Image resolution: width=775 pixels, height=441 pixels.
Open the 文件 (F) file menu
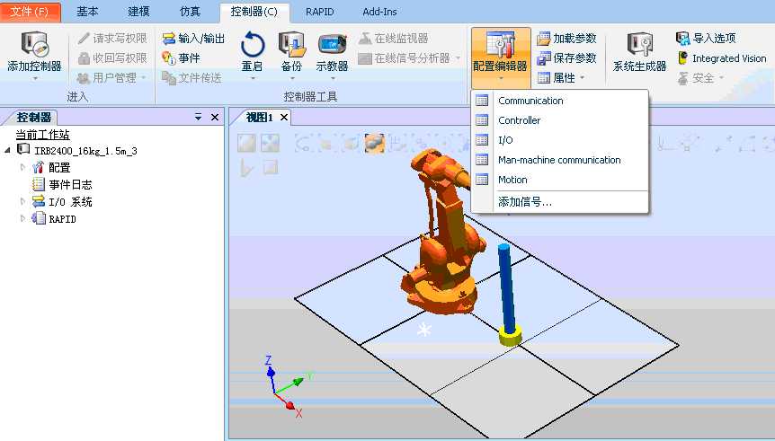(30, 12)
